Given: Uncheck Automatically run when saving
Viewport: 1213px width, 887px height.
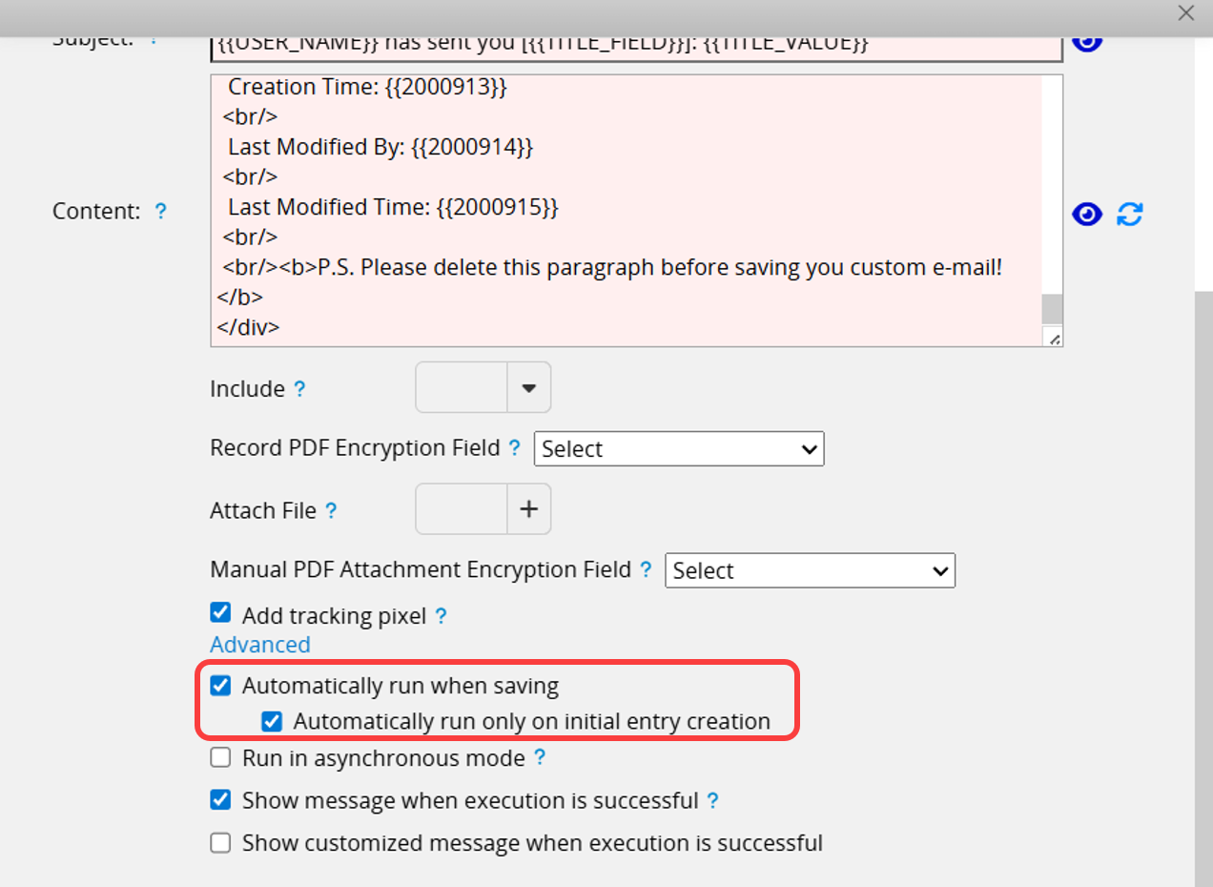Looking at the screenshot, I should pos(220,686).
